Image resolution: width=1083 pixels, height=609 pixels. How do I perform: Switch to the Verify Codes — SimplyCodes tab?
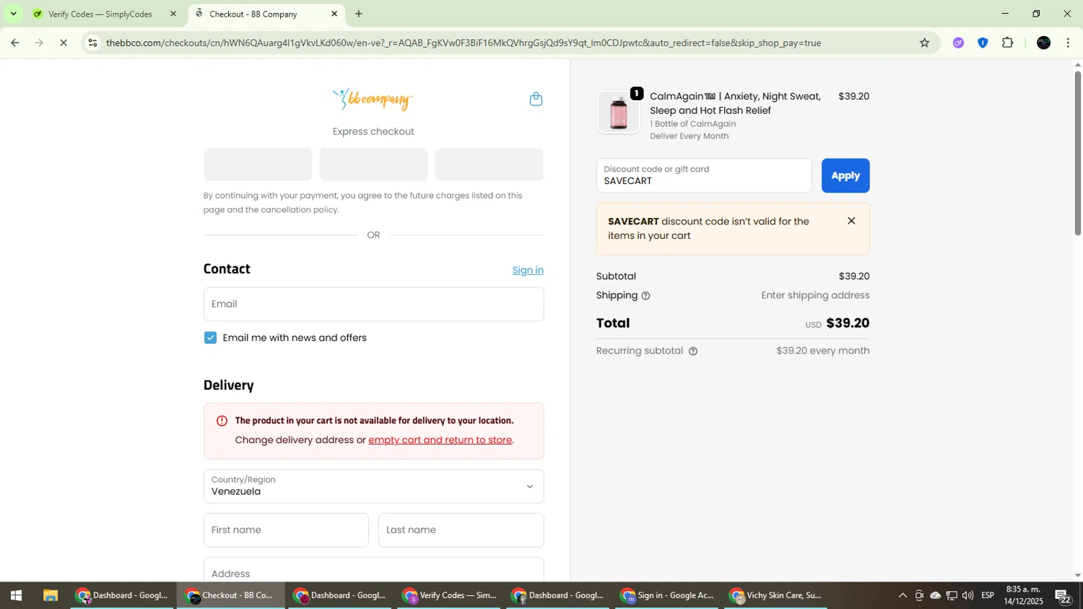click(101, 14)
